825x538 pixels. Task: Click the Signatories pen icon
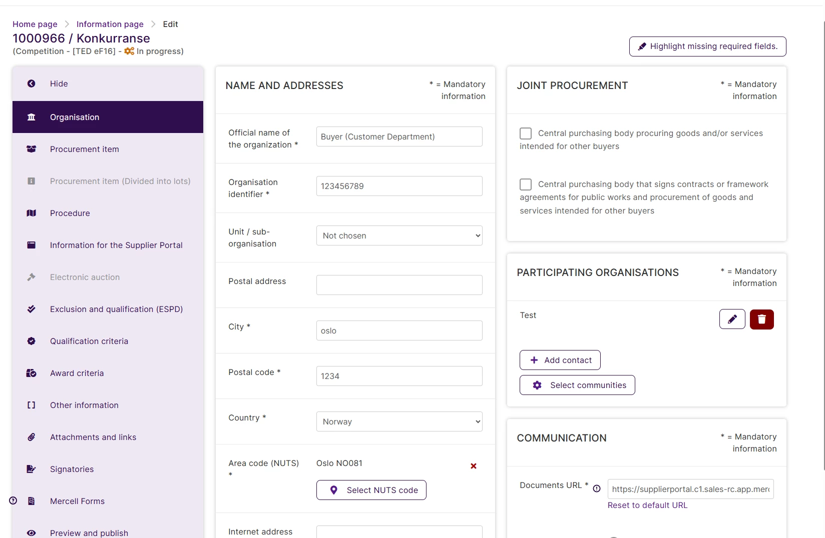tap(31, 469)
